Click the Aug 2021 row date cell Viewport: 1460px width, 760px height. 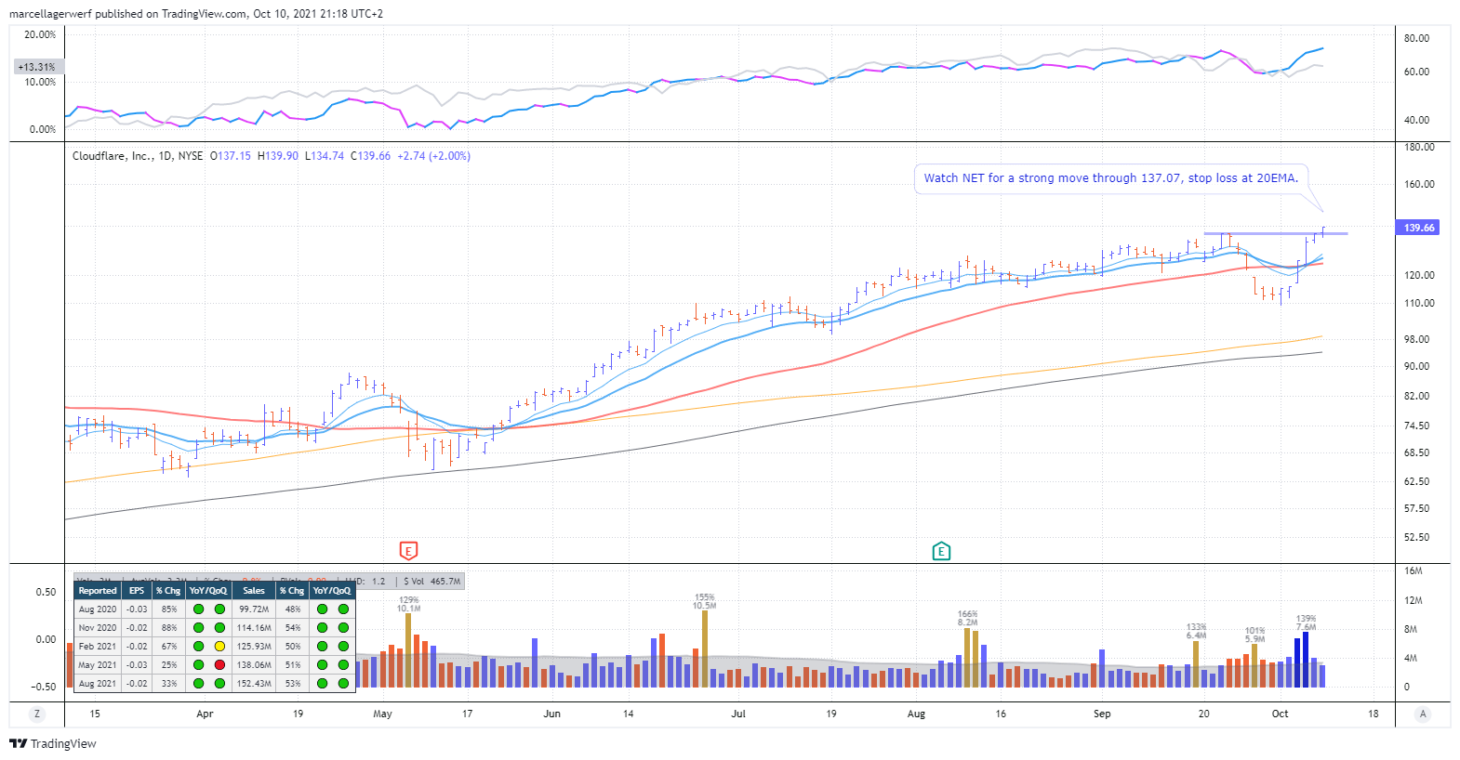click(x=98, y=684)
